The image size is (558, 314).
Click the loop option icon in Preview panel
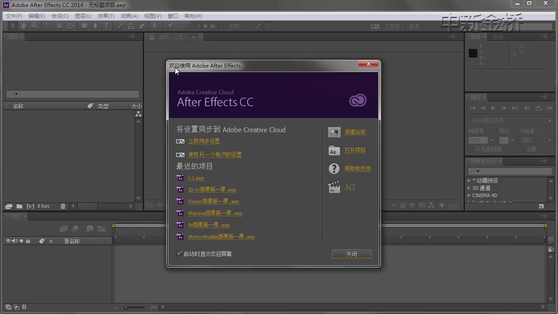pos(538,108)
